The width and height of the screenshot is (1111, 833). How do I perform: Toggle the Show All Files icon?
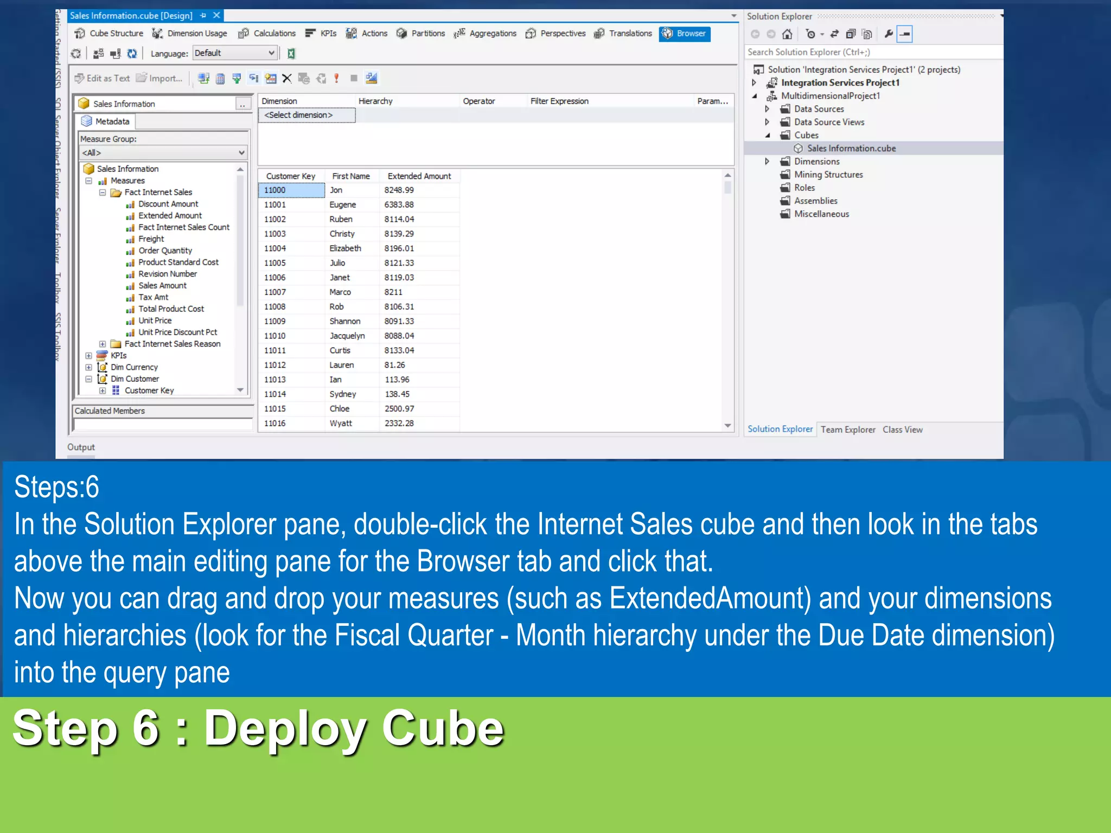coord(867,34)
